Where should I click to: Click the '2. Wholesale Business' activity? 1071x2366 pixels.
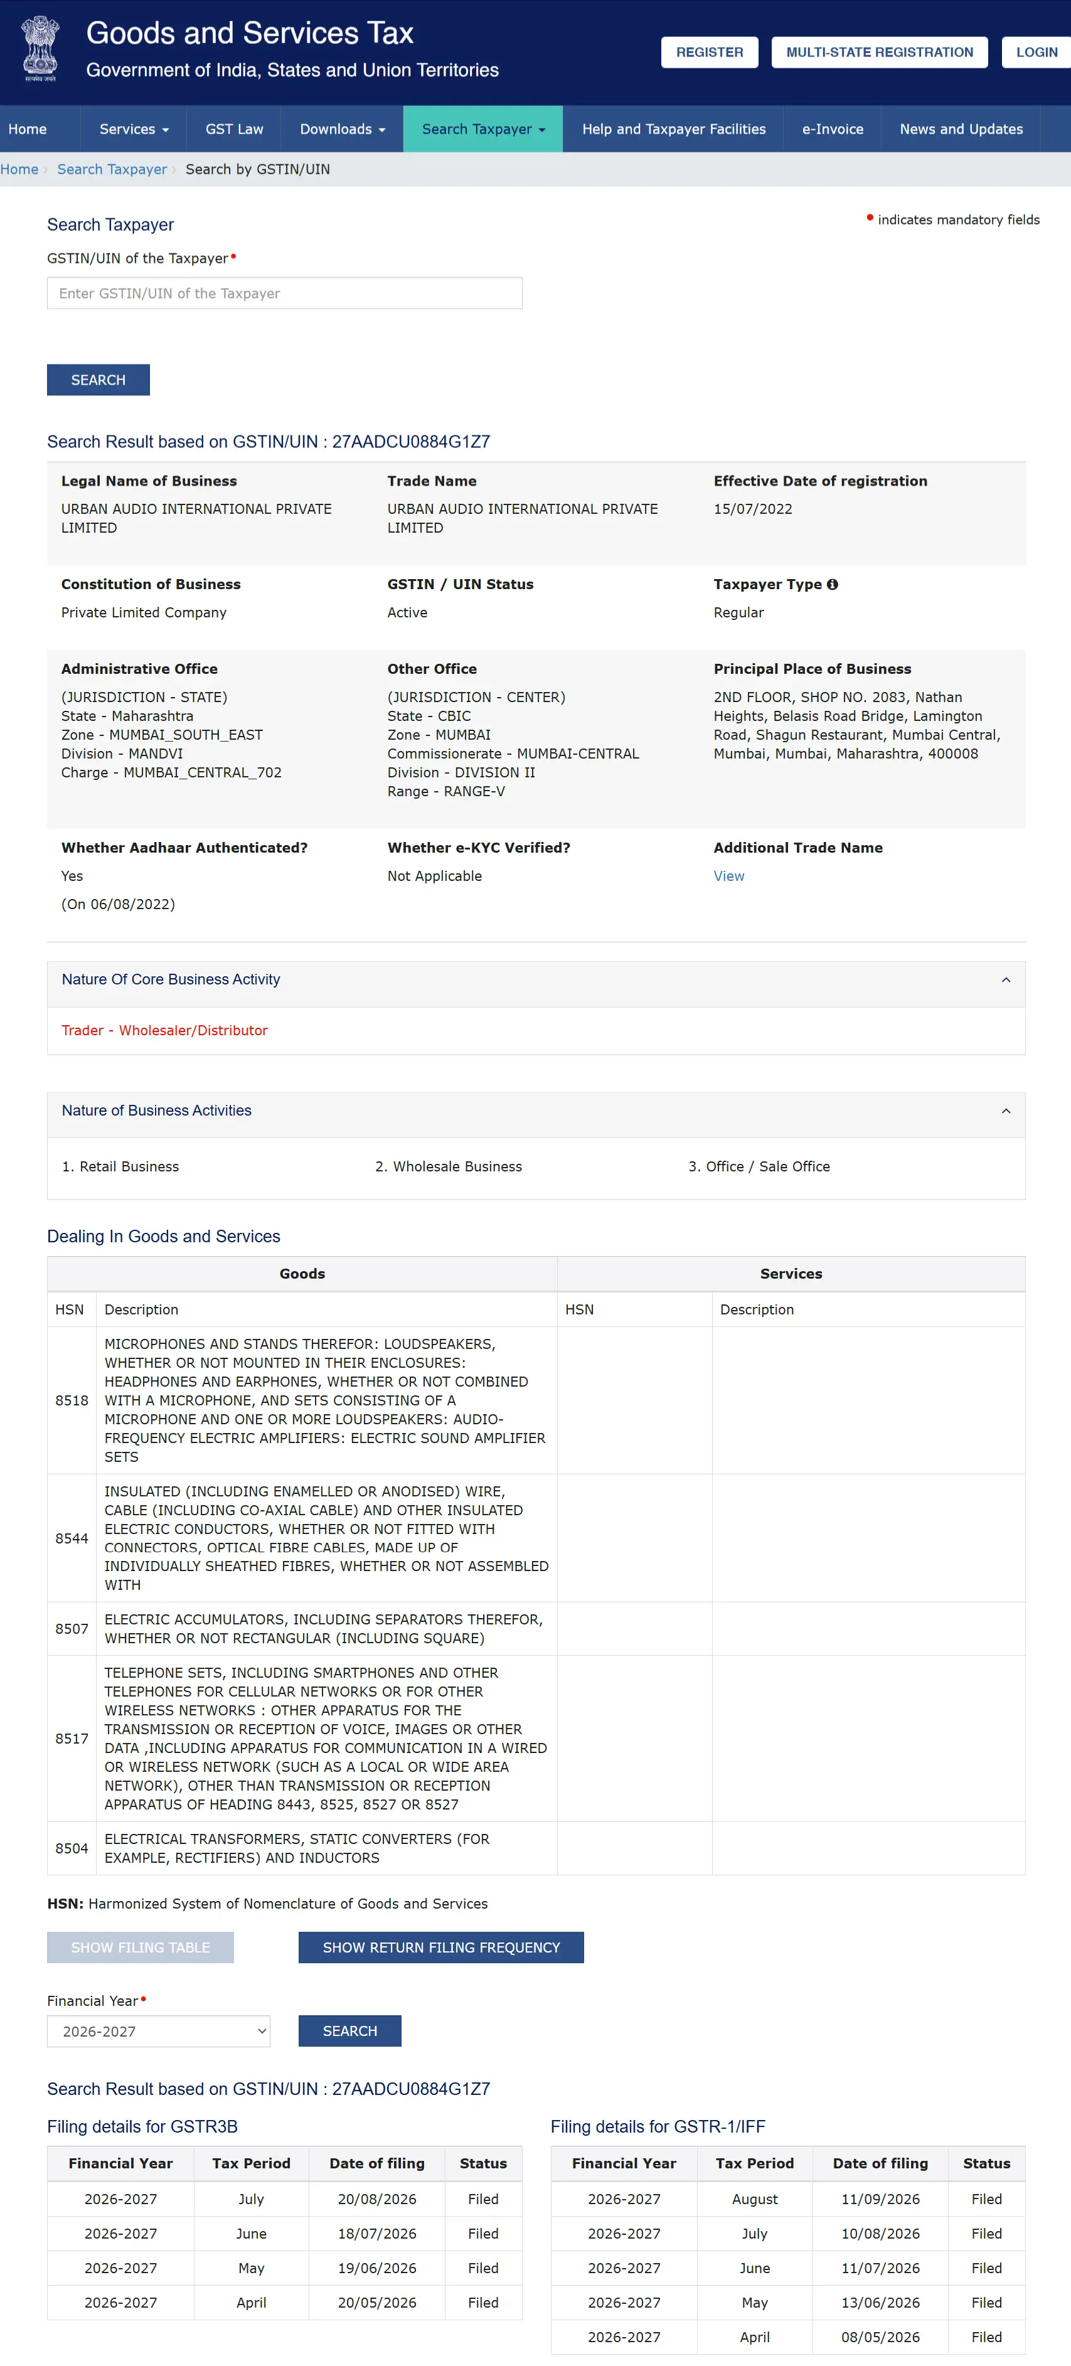(x=448, y=1166)
